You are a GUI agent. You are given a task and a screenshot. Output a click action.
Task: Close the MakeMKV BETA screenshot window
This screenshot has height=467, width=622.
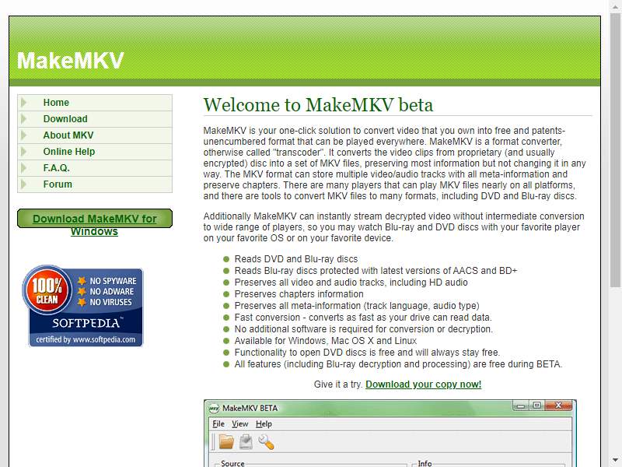558,406
